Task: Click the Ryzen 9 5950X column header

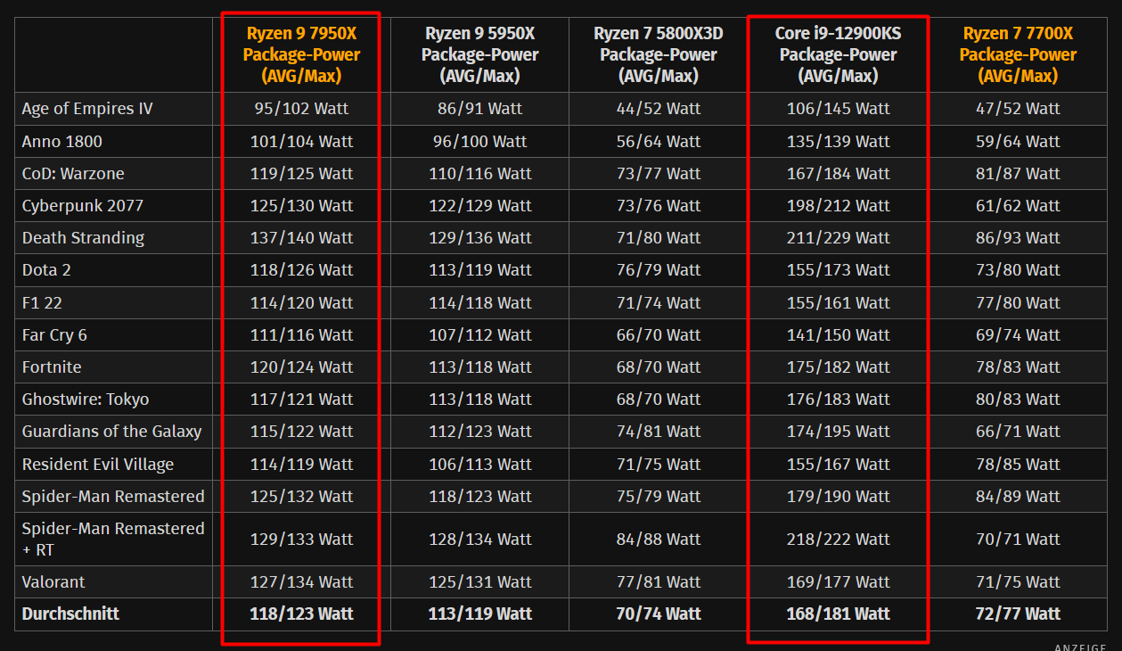Action: point(479,54)
